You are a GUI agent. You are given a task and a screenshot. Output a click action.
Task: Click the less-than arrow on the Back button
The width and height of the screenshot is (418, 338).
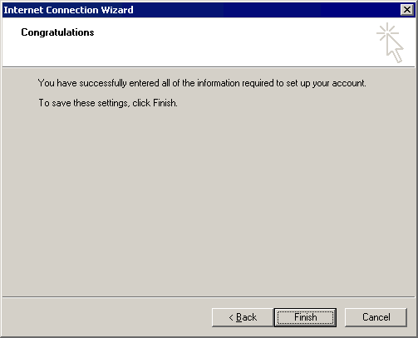231,317
